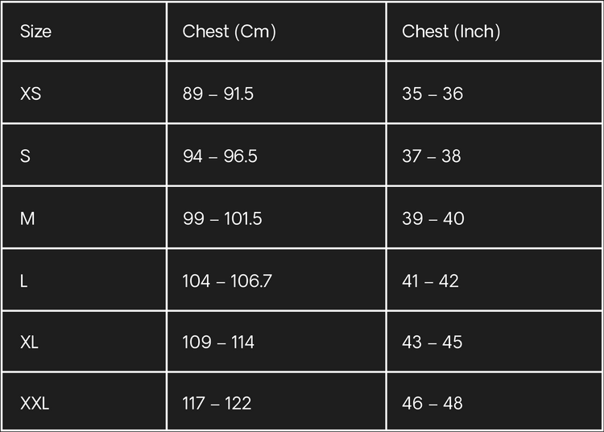Click the 109 – 114 cm cell

pyautogui.click(x=218, y=342)
